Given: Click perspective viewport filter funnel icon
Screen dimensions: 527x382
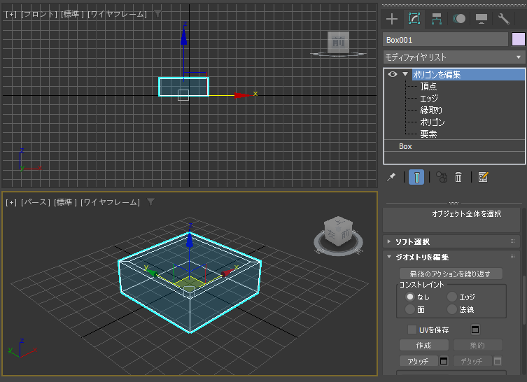Looking at the screenshot, I should pos(150,201).
